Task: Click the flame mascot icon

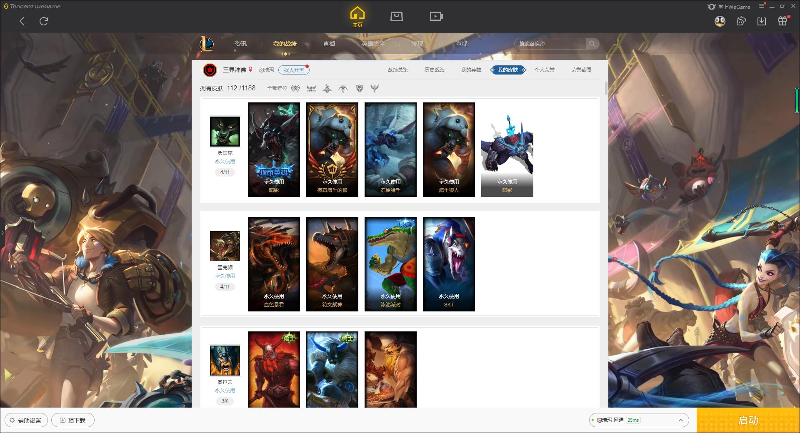Action: pyautogui.click(x=741, y=21)
